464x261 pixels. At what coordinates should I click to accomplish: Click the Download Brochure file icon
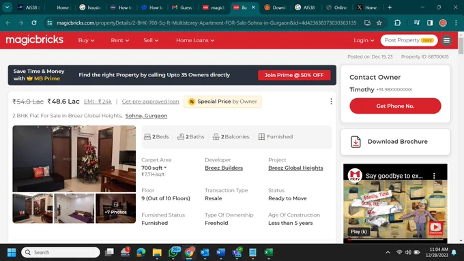[x=356, y=142]
